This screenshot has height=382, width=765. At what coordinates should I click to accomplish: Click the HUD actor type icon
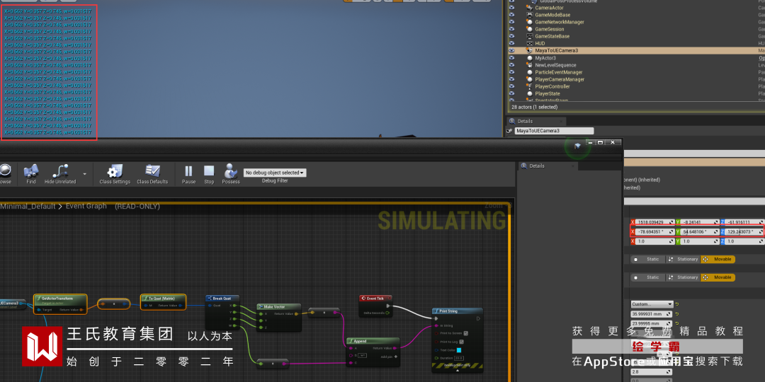tap(530, 43)
